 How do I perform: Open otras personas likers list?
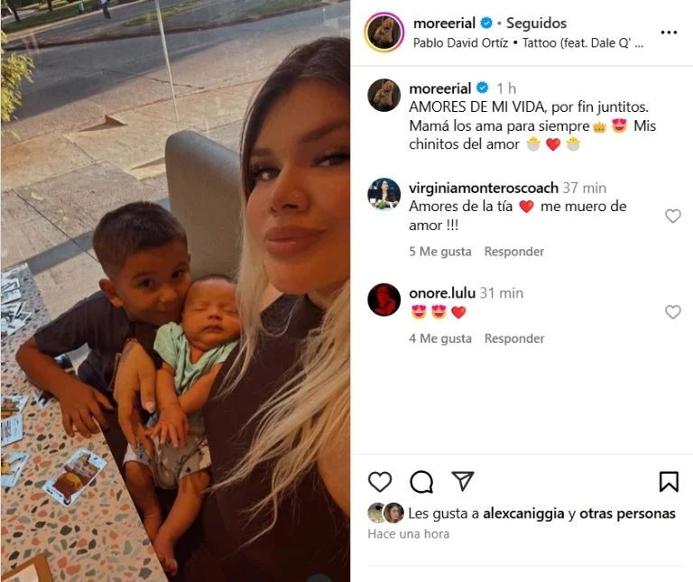point(628,513)
